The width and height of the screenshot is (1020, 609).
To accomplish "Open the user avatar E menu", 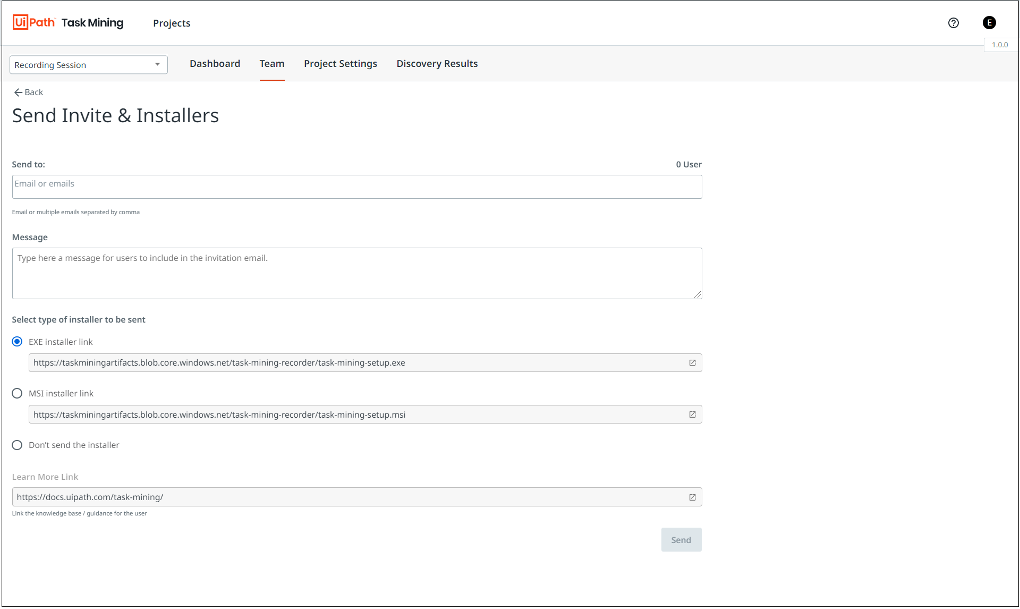I will (x=989, y=23).
